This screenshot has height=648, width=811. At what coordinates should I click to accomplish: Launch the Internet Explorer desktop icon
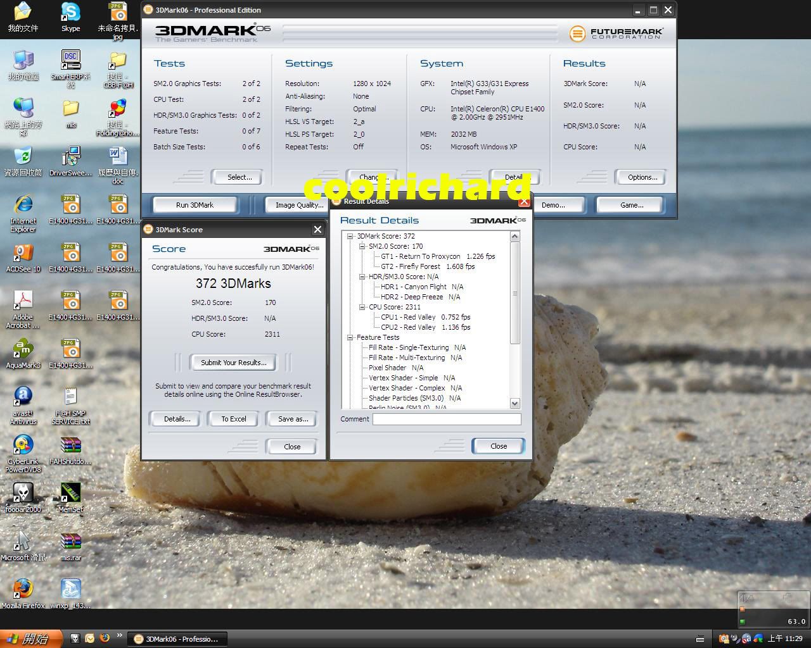(23, 213)
